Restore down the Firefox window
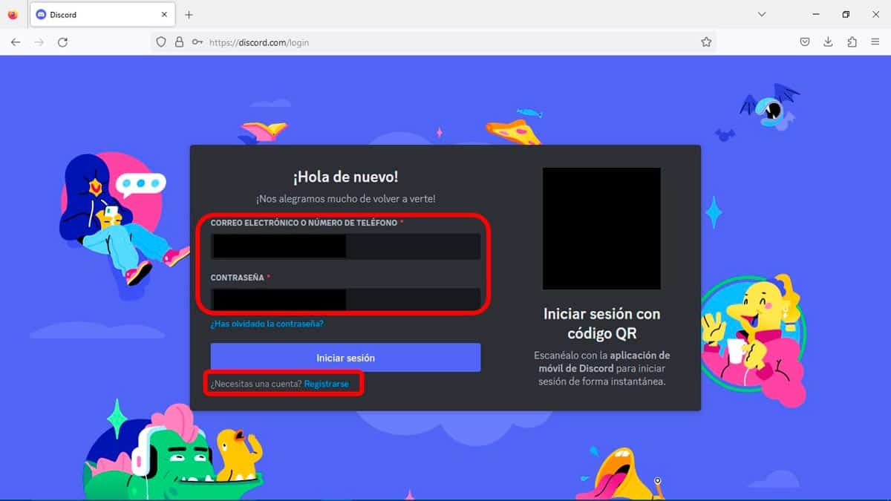Viewport: 891px width, 501px height. pyautogui.click(x=846, y=15)
